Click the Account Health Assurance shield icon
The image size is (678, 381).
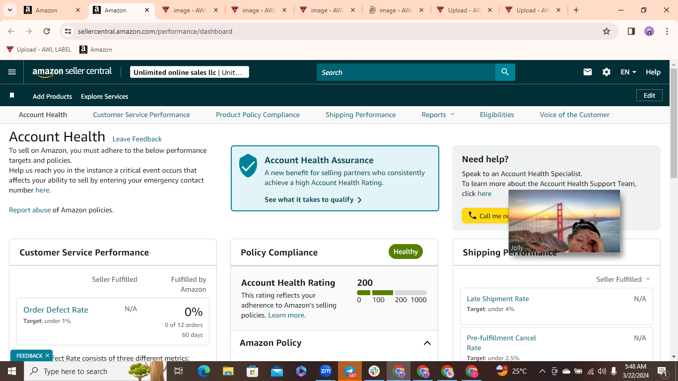tap(248, 165)
